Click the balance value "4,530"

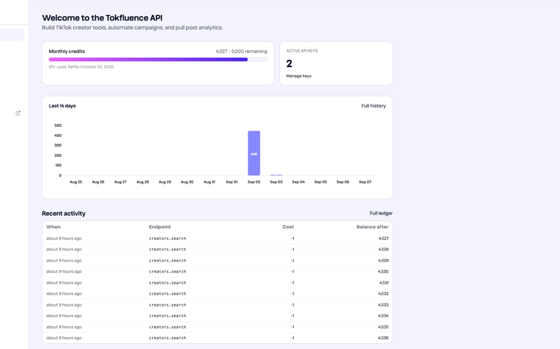pos(383,272)
